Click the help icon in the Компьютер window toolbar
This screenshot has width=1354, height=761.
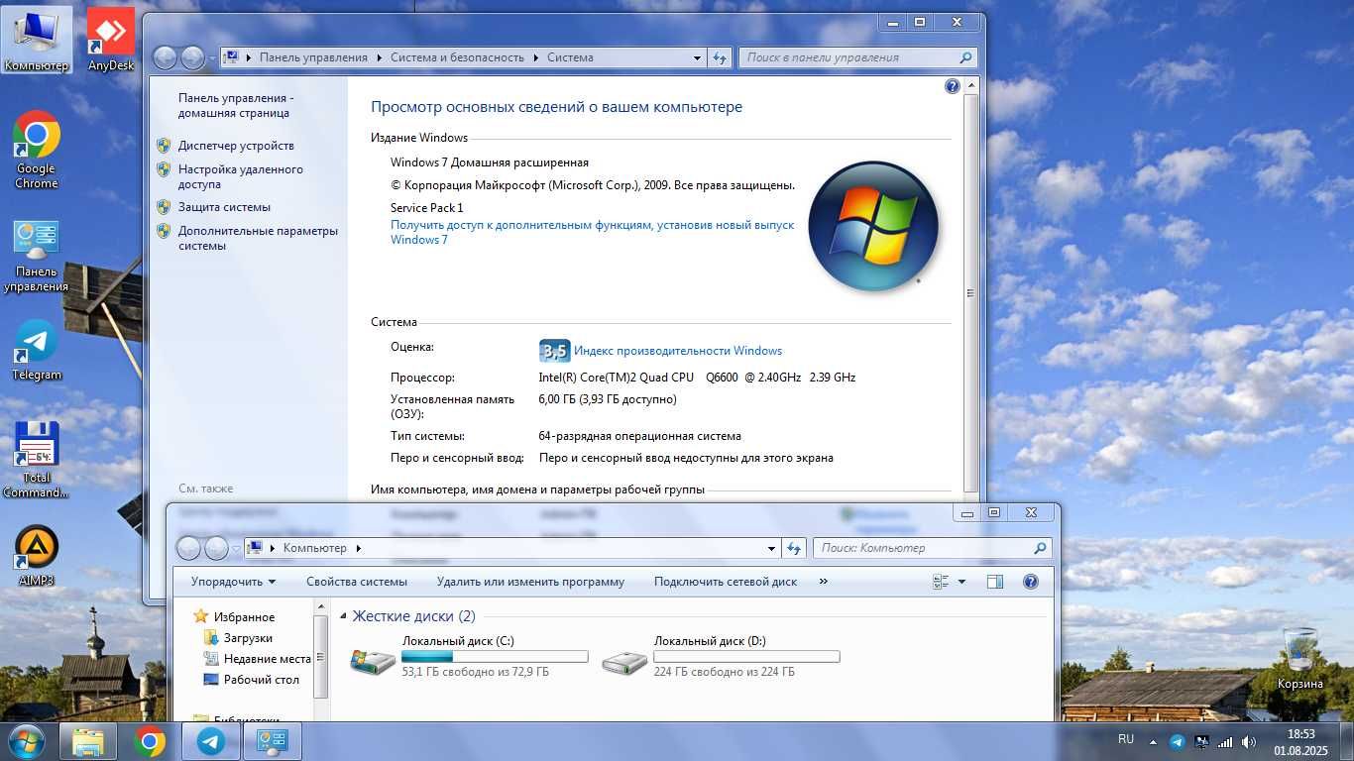click(1030, 582)
